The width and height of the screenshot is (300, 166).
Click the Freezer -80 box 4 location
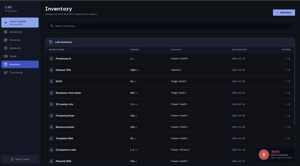click(180, 150)
